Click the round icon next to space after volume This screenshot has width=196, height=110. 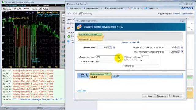(x=182, y=52)
